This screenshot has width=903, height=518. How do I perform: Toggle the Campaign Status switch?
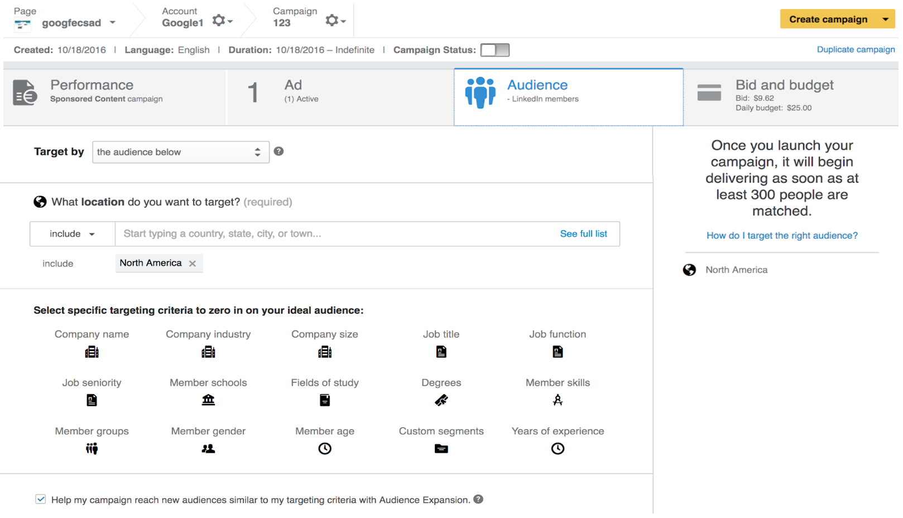click(x=494, y=50)
